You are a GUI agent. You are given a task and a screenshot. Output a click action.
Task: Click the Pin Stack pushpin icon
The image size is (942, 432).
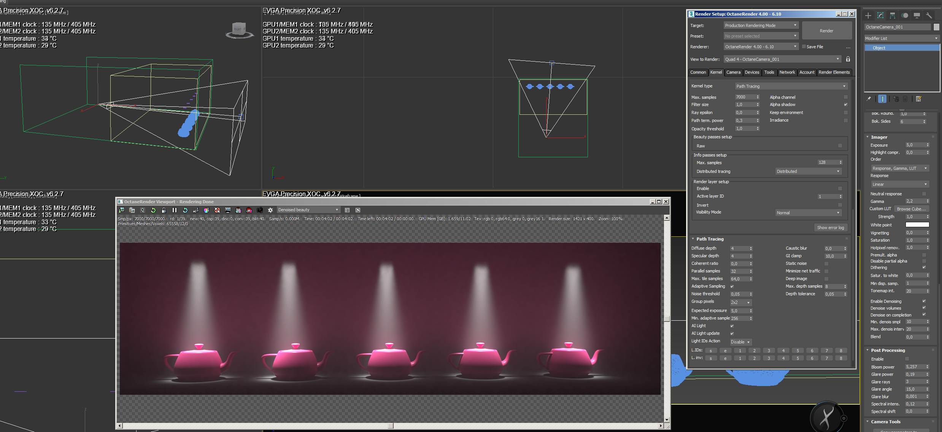point(869,99)
